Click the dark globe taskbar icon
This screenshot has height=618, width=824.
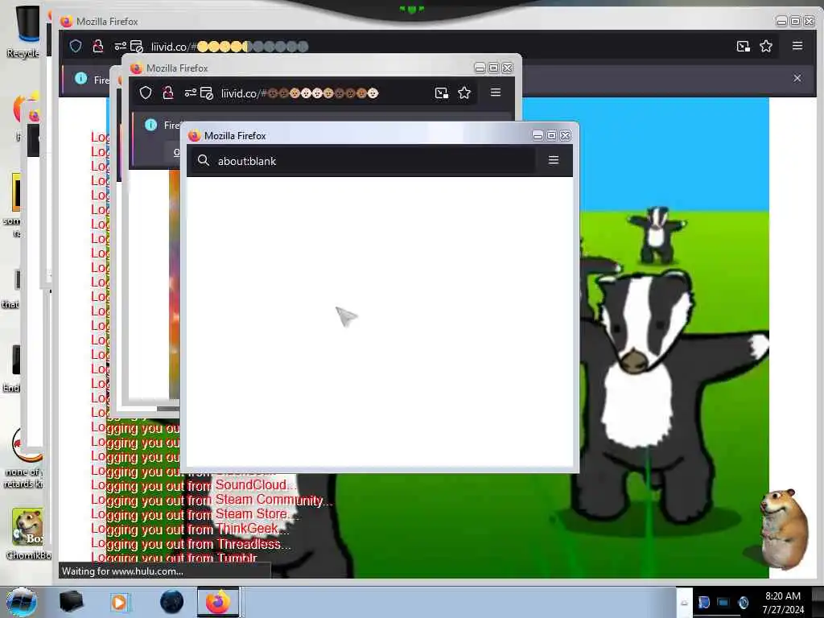171,602
